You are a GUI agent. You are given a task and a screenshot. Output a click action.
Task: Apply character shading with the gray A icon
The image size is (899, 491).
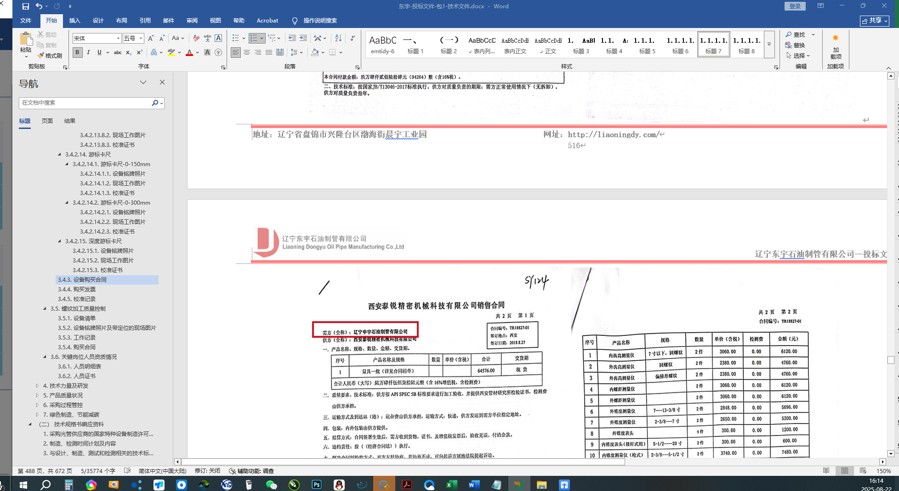point(207,52)
